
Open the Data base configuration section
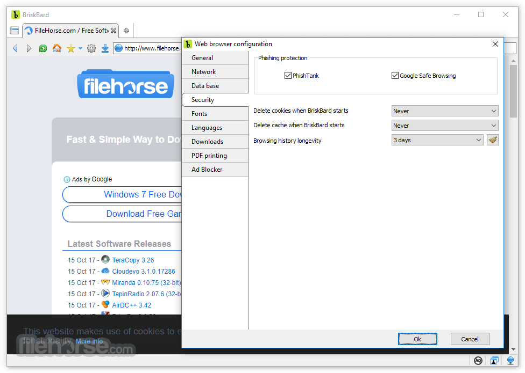click(215, 86)
